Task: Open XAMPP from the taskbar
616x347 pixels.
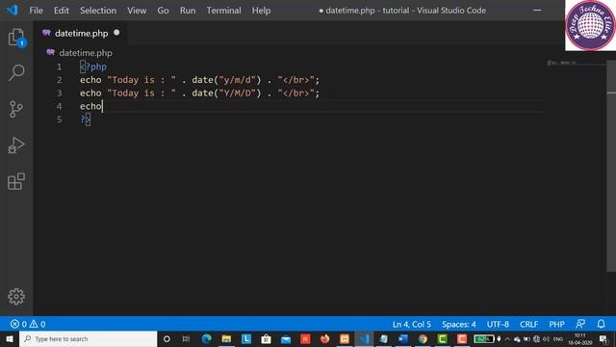Action: [x=345, y=338]
